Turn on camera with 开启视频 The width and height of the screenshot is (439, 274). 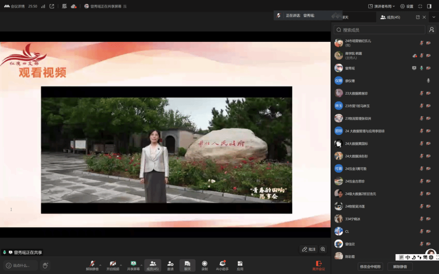[113, 264]
